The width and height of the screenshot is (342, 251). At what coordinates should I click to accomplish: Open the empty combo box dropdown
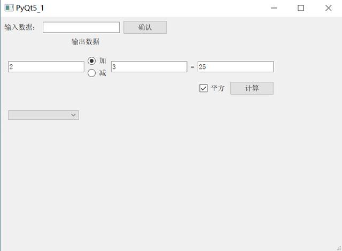click(43, 115)
